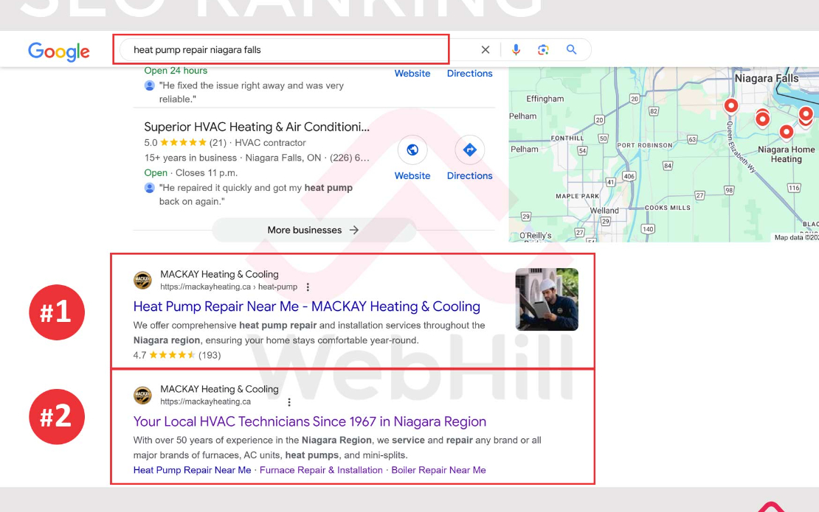
Task: Click MACKAY favicon of homepage result
Action: 142,395
